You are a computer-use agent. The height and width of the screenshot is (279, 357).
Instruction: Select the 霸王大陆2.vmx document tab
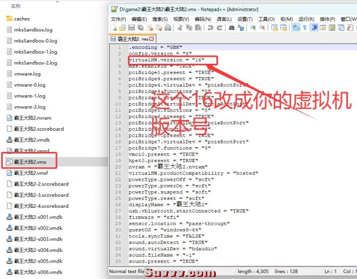(x=133, y=39)
